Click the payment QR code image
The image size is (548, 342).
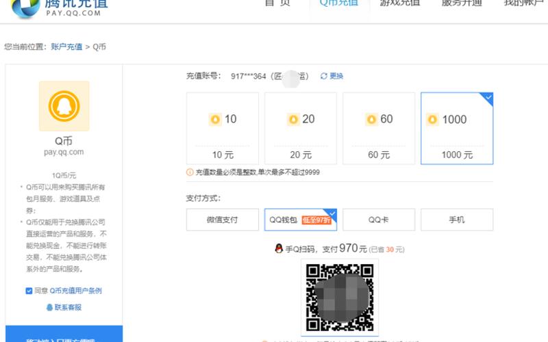click(340, 298)
